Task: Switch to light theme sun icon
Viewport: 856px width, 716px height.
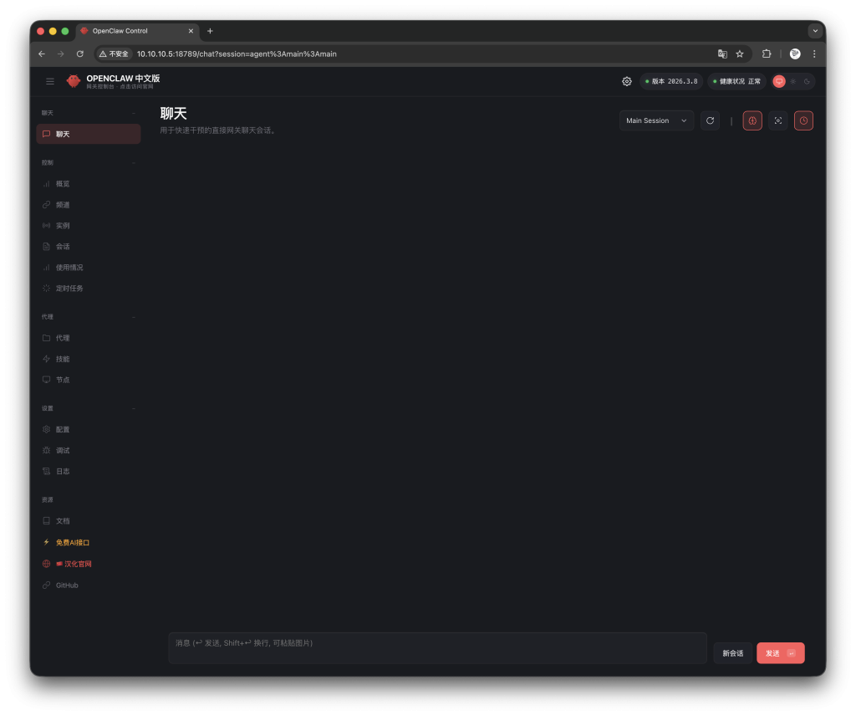Action: click(x=793, y=81)
